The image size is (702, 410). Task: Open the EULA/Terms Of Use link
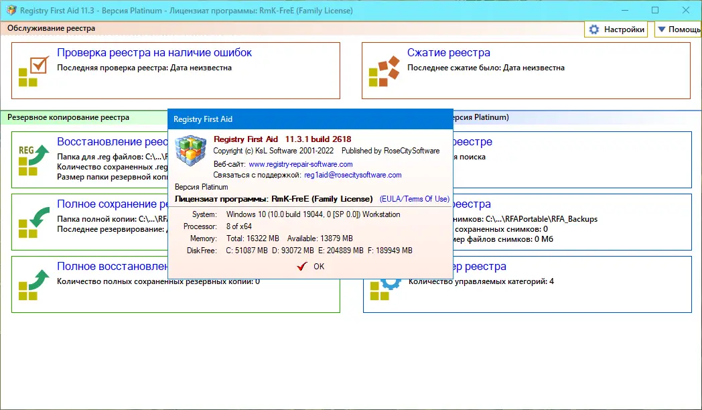click(x=415, y=199)
